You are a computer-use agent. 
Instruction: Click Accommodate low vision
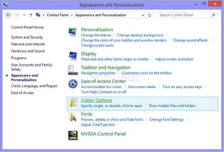pyautogui.click(x=101, y=87)
